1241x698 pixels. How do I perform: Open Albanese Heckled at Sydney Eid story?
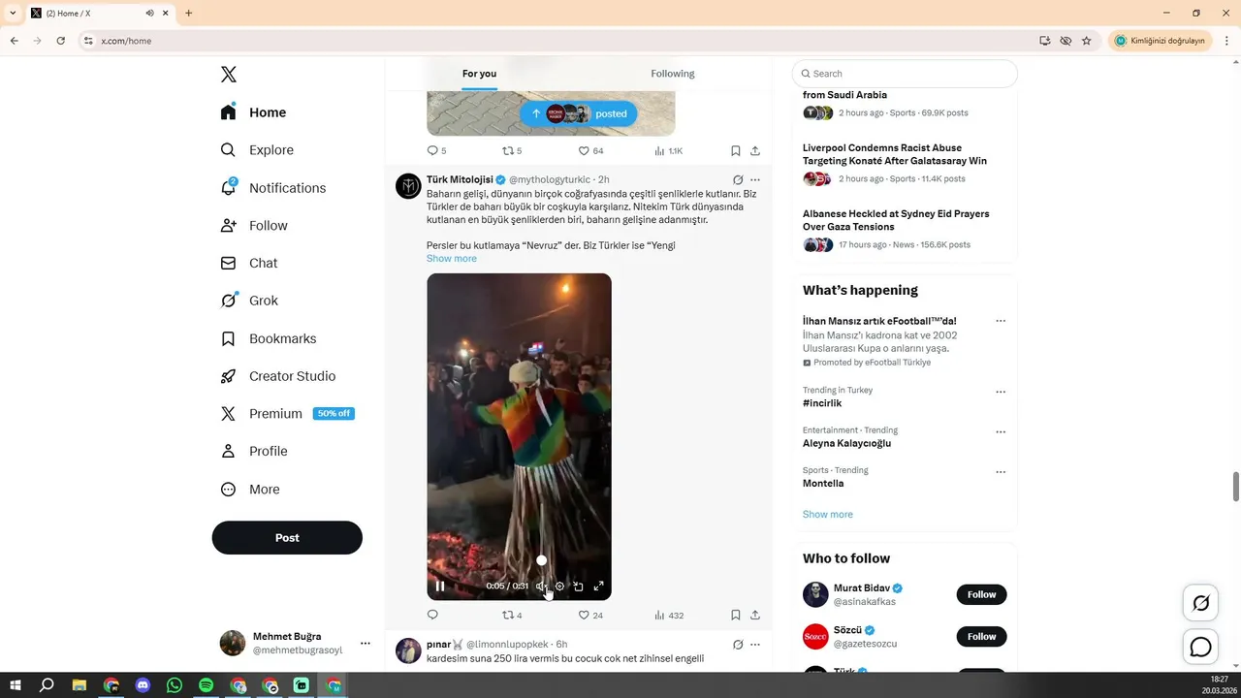[896, 220]
